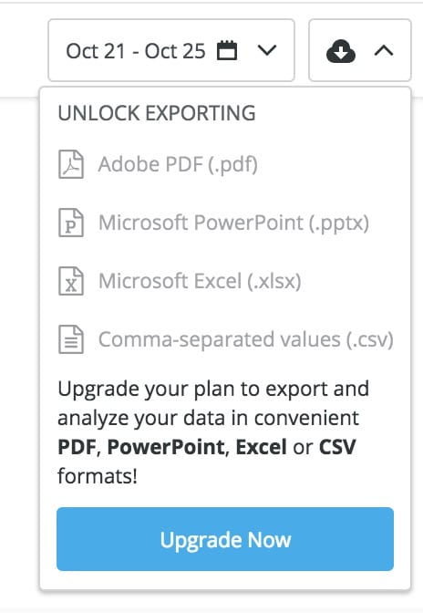Click the calendar icon in date picker
The image size is (423, 613).
(x=227, y=50)
